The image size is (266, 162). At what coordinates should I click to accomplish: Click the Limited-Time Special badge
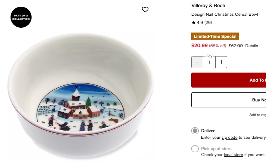click(x=215, y=36)
